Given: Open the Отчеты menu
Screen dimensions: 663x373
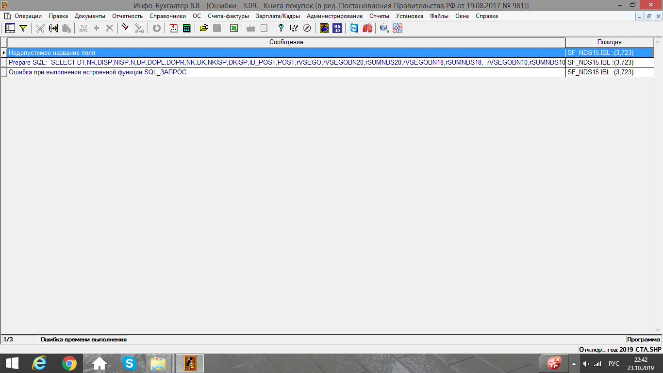Looking at the screenshot, I should pos(380,16).
